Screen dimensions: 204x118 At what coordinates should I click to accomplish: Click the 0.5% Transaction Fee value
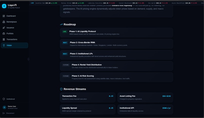coord(111,96)
